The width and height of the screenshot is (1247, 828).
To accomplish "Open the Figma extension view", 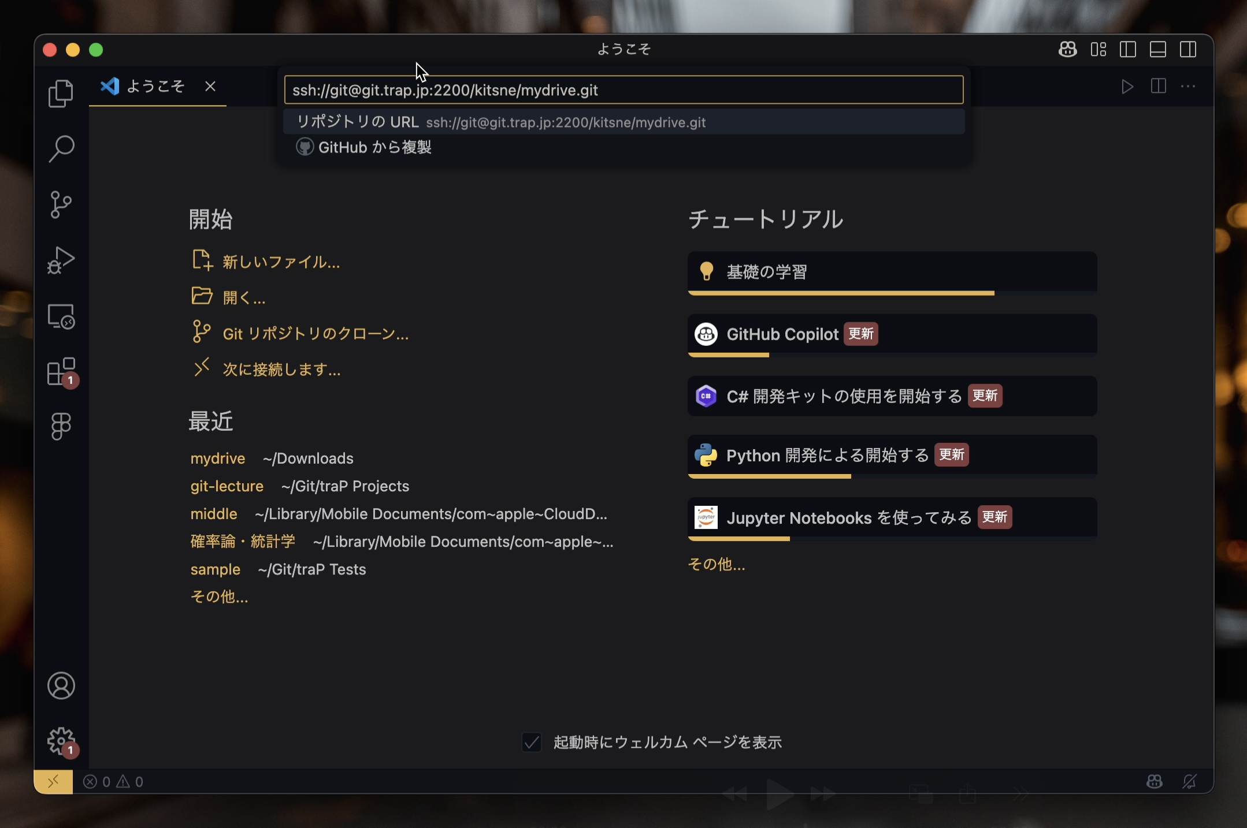I will (x=61, y=427).
